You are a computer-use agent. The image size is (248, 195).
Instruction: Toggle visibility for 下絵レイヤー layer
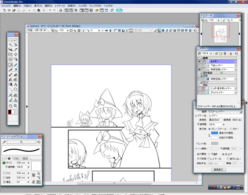[199, 65]
